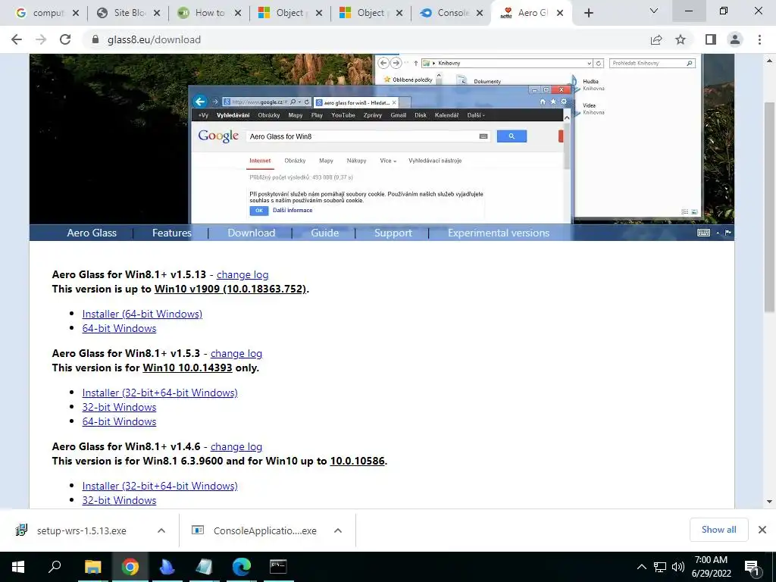Viewport: 776px width, 582px height.
Task: Open tab search chevron
Action: pos(654,11)
